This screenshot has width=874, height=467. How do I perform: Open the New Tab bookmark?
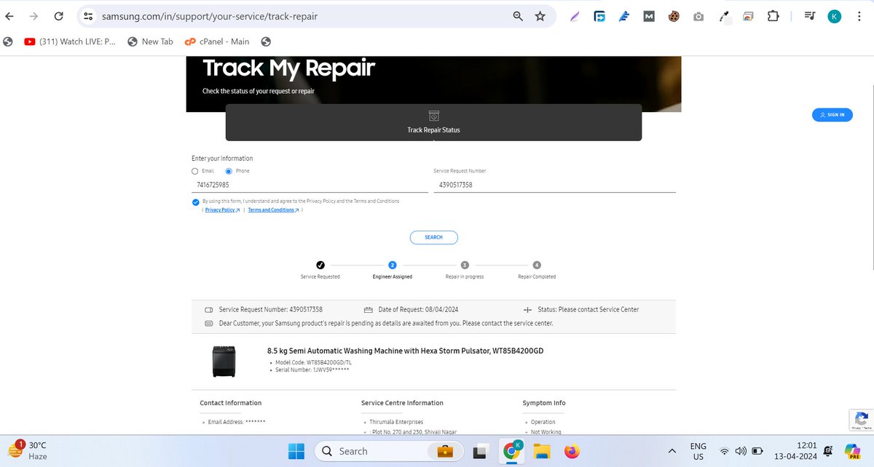point(150,41)
